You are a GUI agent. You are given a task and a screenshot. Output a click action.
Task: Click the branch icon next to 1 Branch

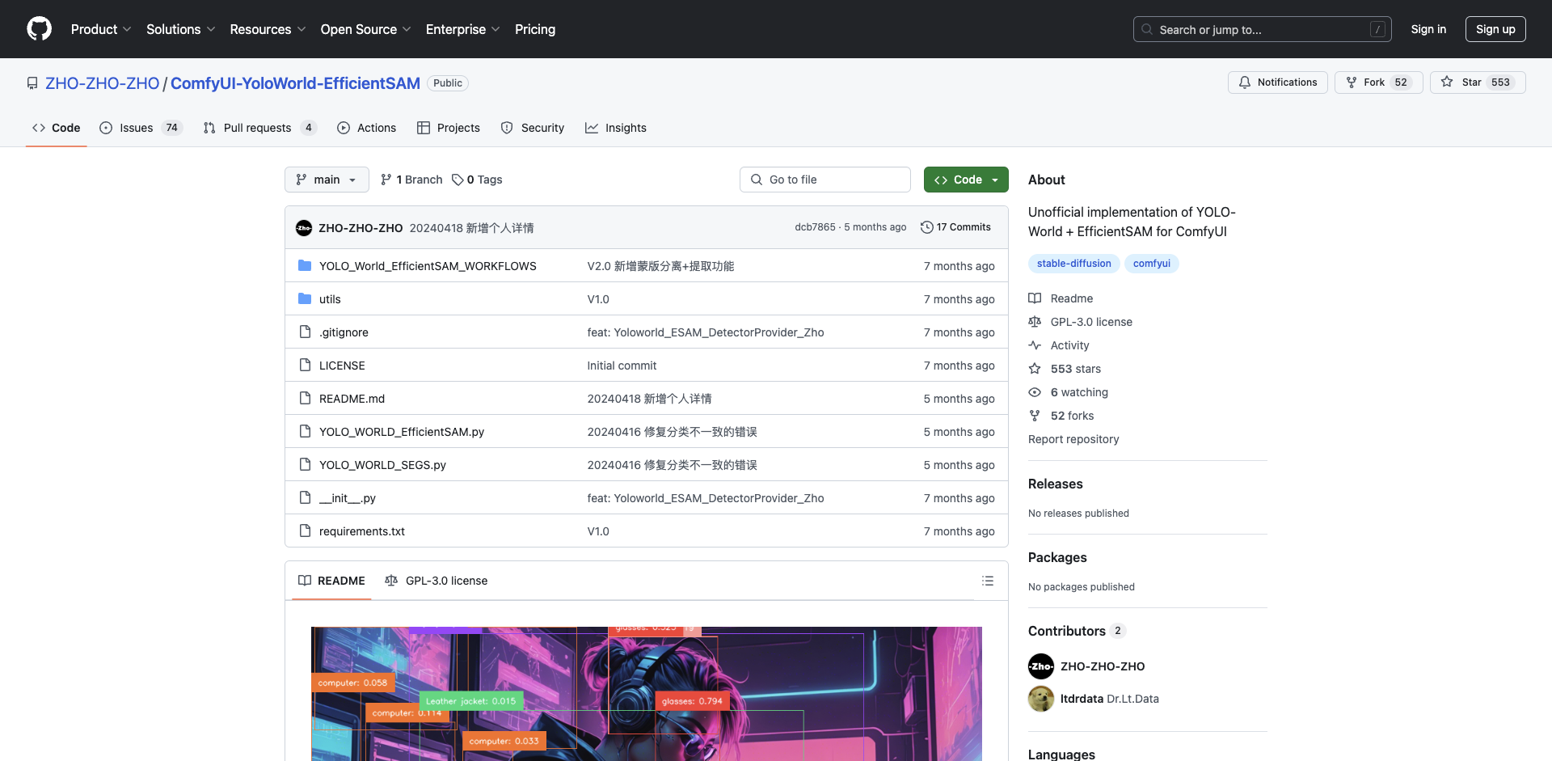click(x=386, y=180)
